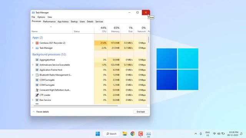
Task: Close the Task Manager window
Action: coord(146,13)
